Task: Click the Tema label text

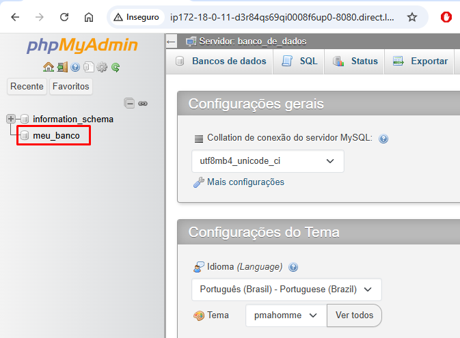Action: [x=217, y=315]
